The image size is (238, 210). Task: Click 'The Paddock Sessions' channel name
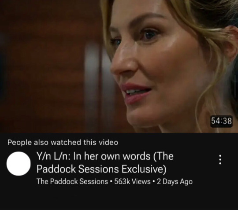[72, 181]
